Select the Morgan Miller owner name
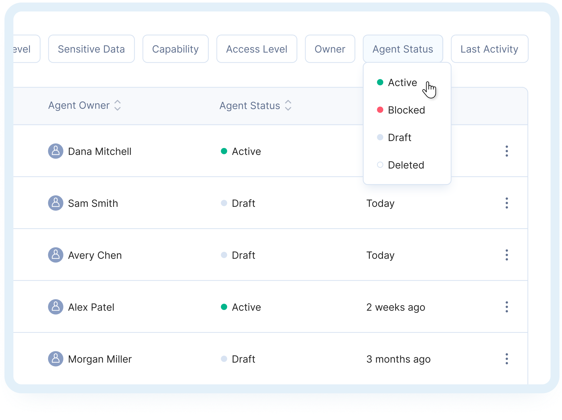Screen dimensions: 562x420 (100, 359)
